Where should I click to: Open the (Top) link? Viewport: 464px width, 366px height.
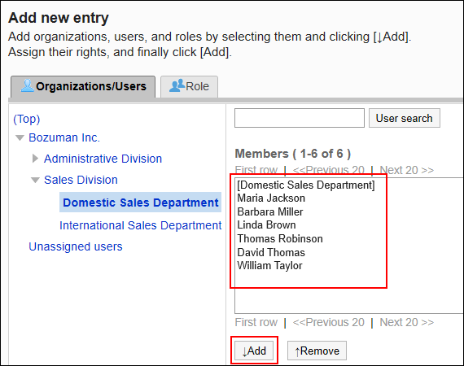(x=27, y=119)
